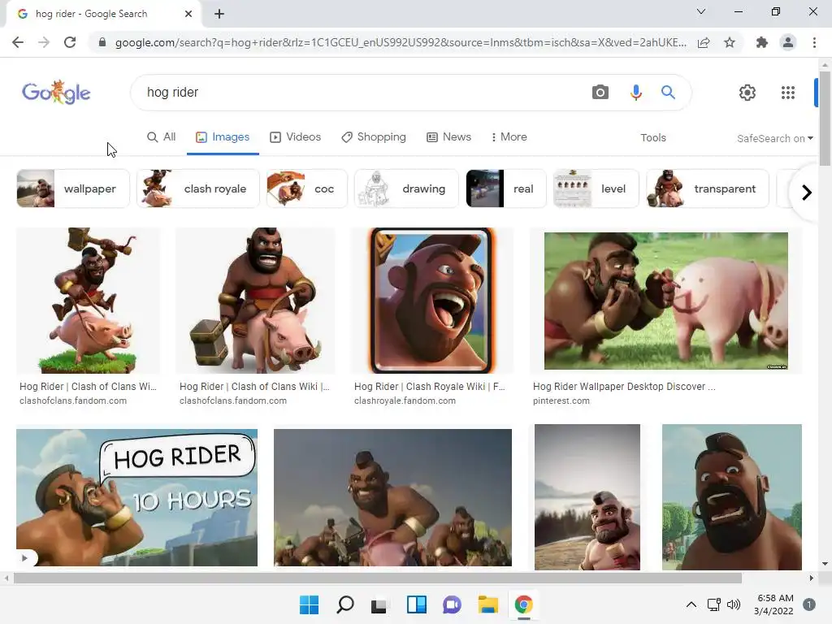The width and height of the screenshot is (832, 624).
Task: Click the share page icon in address bar
Action: click(704, 42)
